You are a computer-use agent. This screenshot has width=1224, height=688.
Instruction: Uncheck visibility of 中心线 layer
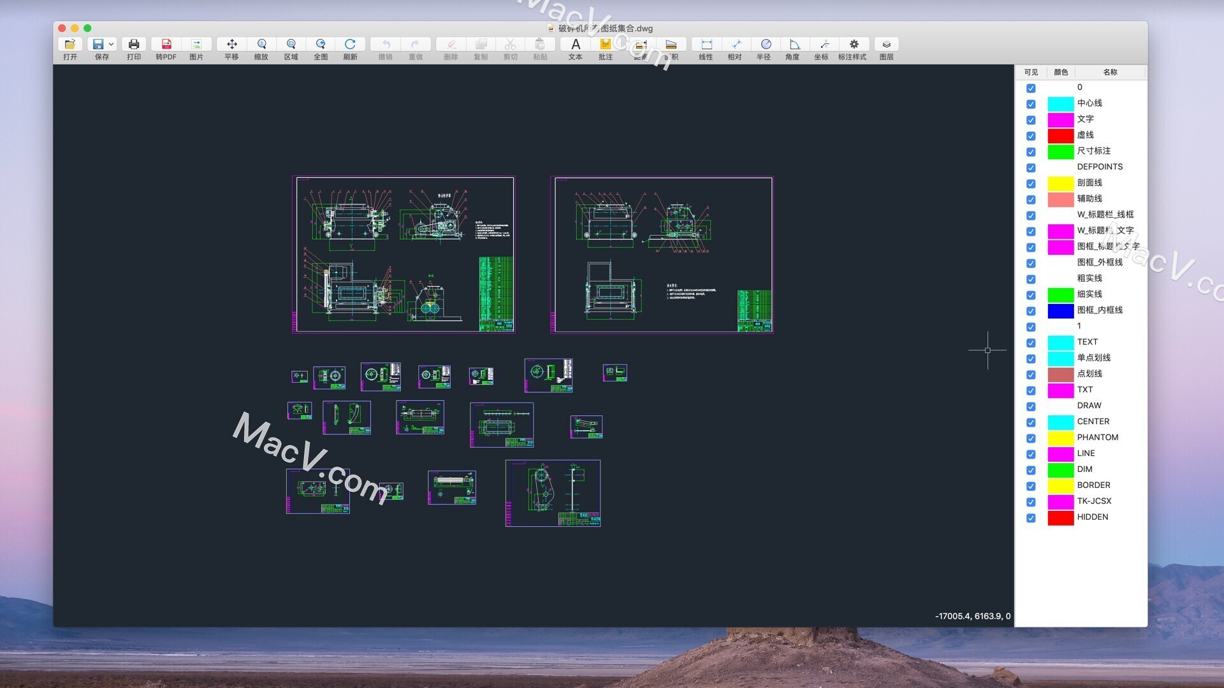click(1031, 104)
